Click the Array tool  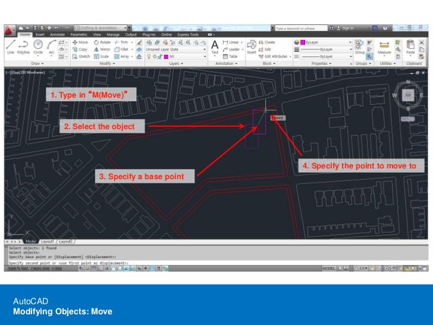[x=122, y=57]
